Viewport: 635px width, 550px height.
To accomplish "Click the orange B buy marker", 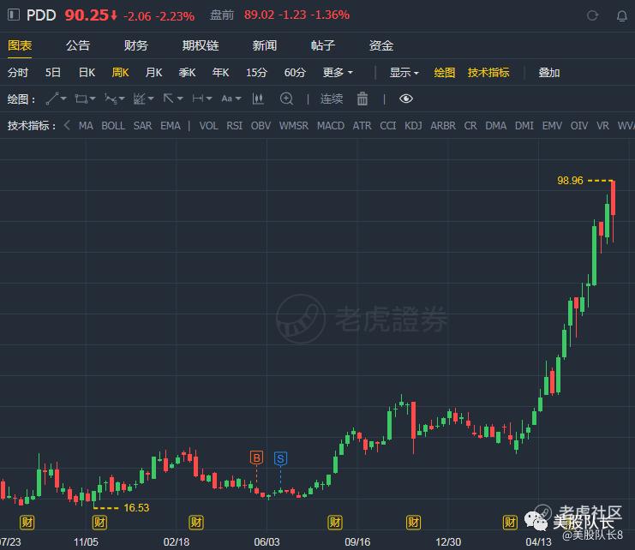I will click(256, 457).
